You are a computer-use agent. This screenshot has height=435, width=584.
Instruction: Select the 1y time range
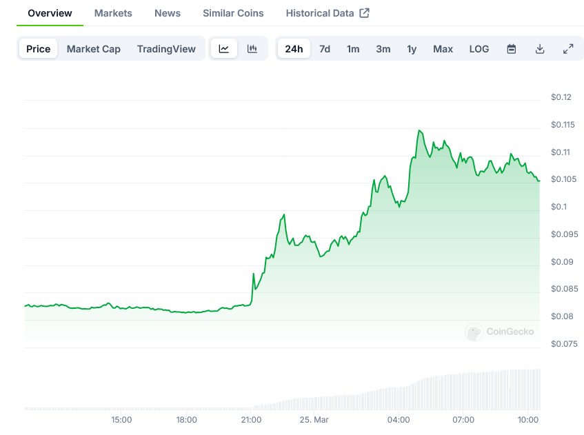412,49
